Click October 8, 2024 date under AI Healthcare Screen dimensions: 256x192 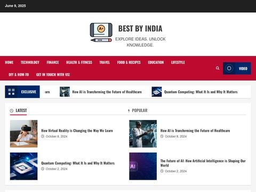pos(175,137)
